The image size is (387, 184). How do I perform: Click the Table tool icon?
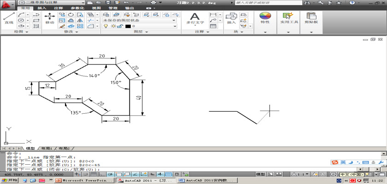[x=213, y=26]
